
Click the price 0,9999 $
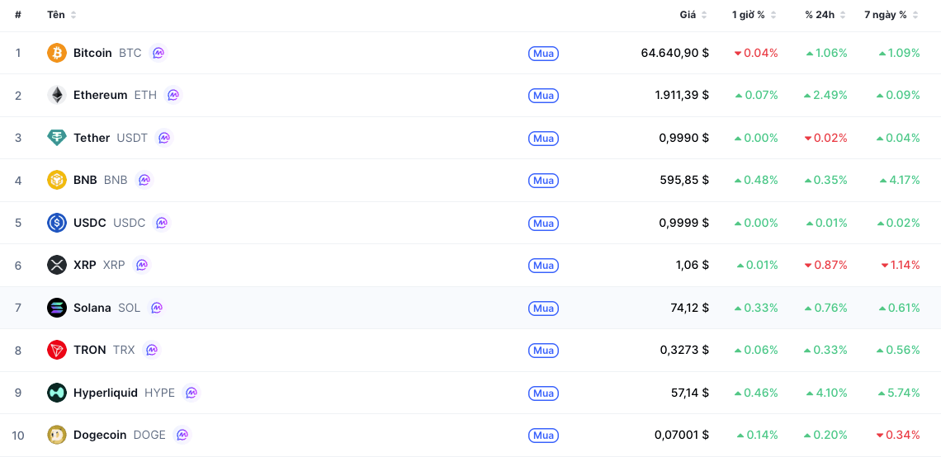[x=684, y=223]
